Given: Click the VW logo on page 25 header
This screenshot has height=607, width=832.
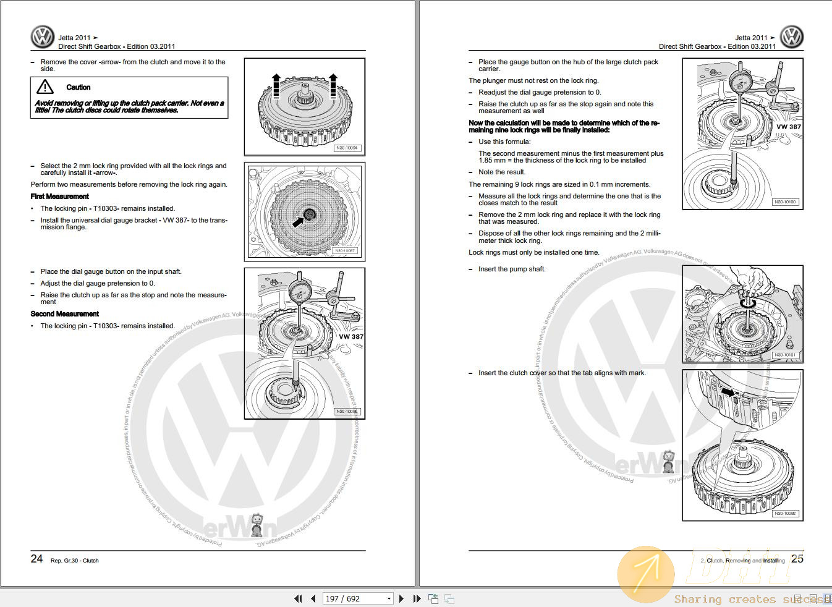Looking at the screenshot, I should click(791, 37).
